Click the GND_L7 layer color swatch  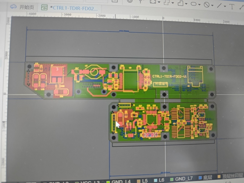[172, 179]
